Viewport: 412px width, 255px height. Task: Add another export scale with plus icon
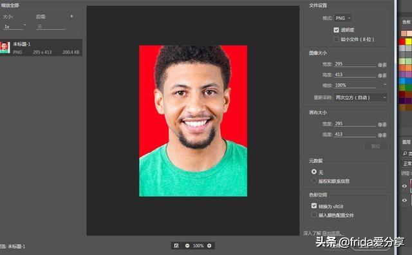pyautogui.click(x=71, y=16)
